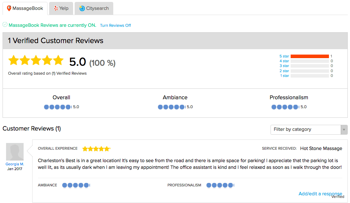Click the large gold star rating

pos(36,60)
